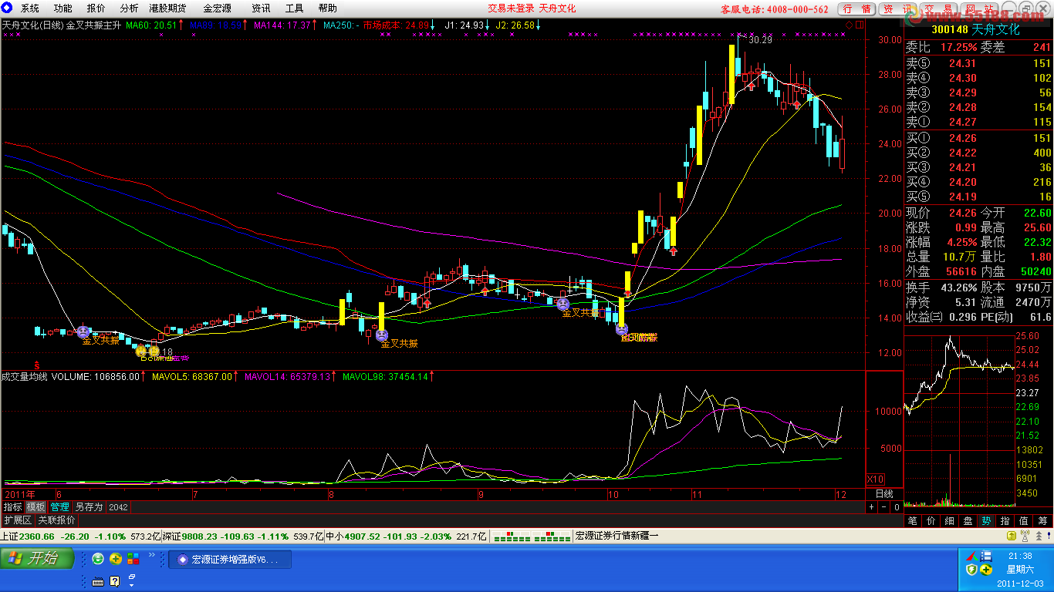The height and width of the screenshot is (592, 1054).
Task: Open the Windows 开始 start button
Action: [38, 559]
